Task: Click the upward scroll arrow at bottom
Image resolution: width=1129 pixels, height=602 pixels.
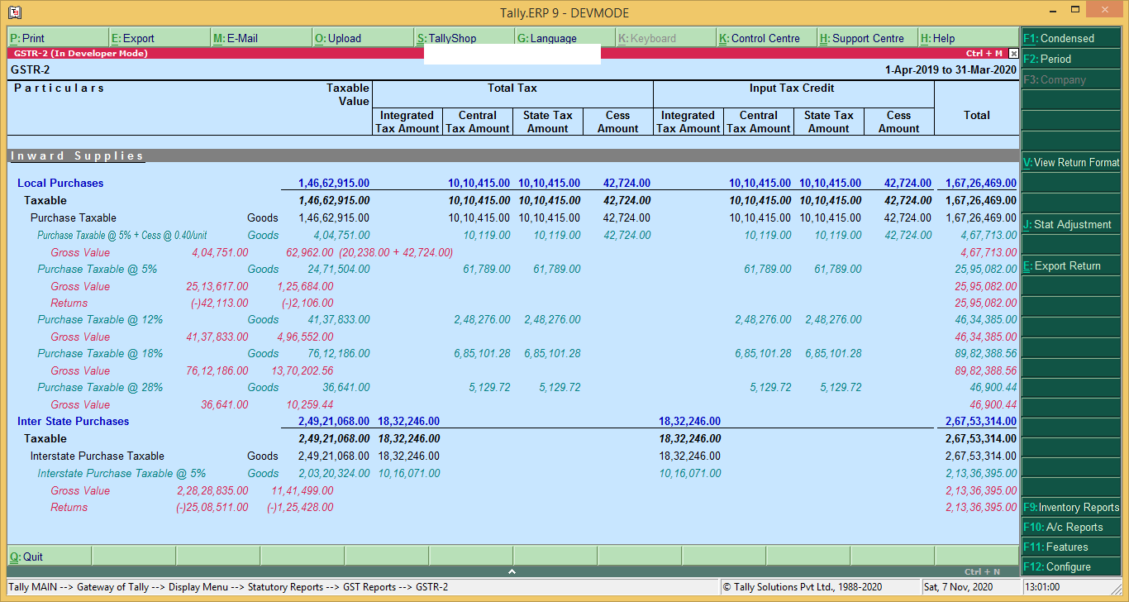Action: (x=512, y=571)
